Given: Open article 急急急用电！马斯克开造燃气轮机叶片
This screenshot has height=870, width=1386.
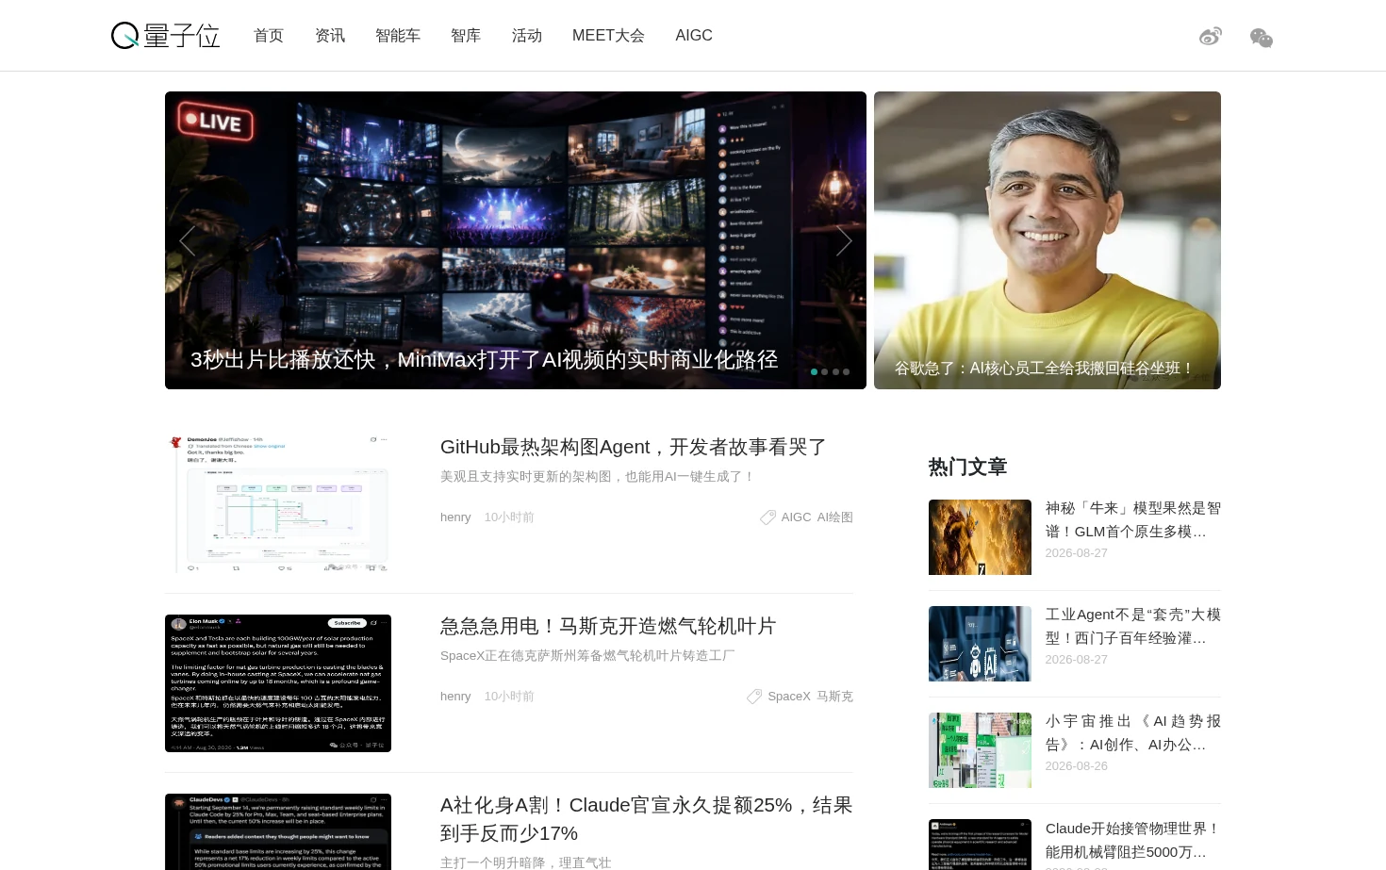Looking at the screenshot, I should coord(608,626).
